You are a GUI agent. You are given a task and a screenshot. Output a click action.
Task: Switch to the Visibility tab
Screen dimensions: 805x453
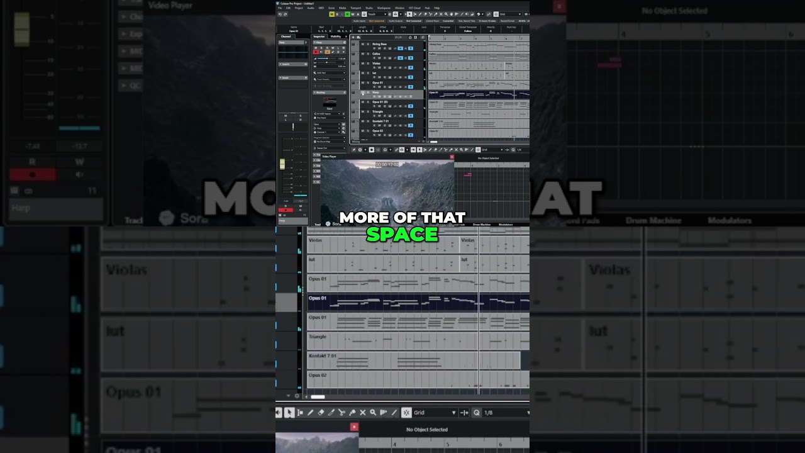tap(336, 36)
